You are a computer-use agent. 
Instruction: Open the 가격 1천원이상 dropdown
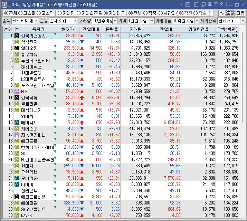[152, 21]
